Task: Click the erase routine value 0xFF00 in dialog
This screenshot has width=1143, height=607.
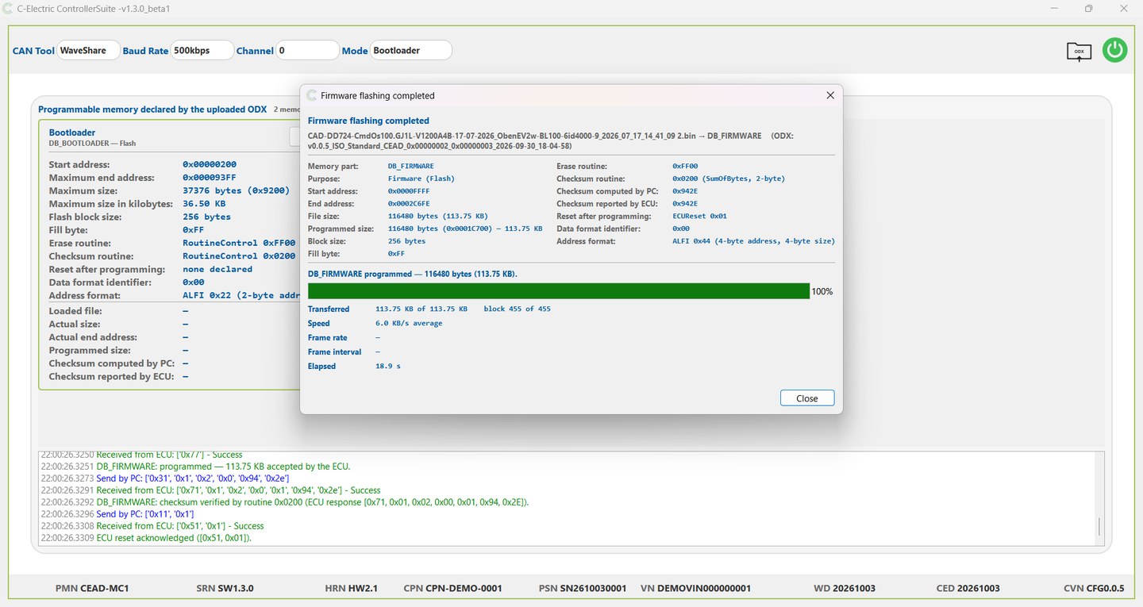Action: [685, 166]
